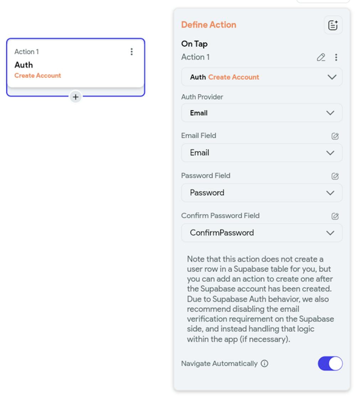Open the three-dot menu beside the rename pencil
Viewport: 356px width, 406px height.
pos(336,57)
